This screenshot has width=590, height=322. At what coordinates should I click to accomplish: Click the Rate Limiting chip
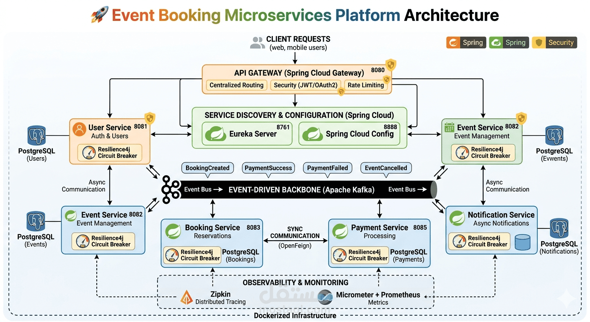click(366, 85)
